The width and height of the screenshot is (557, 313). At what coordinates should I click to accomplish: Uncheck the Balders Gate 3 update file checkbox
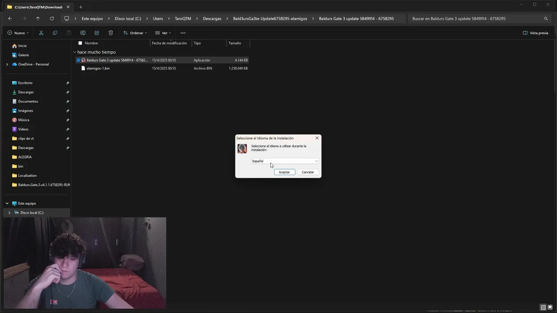(x=78, y=60)
